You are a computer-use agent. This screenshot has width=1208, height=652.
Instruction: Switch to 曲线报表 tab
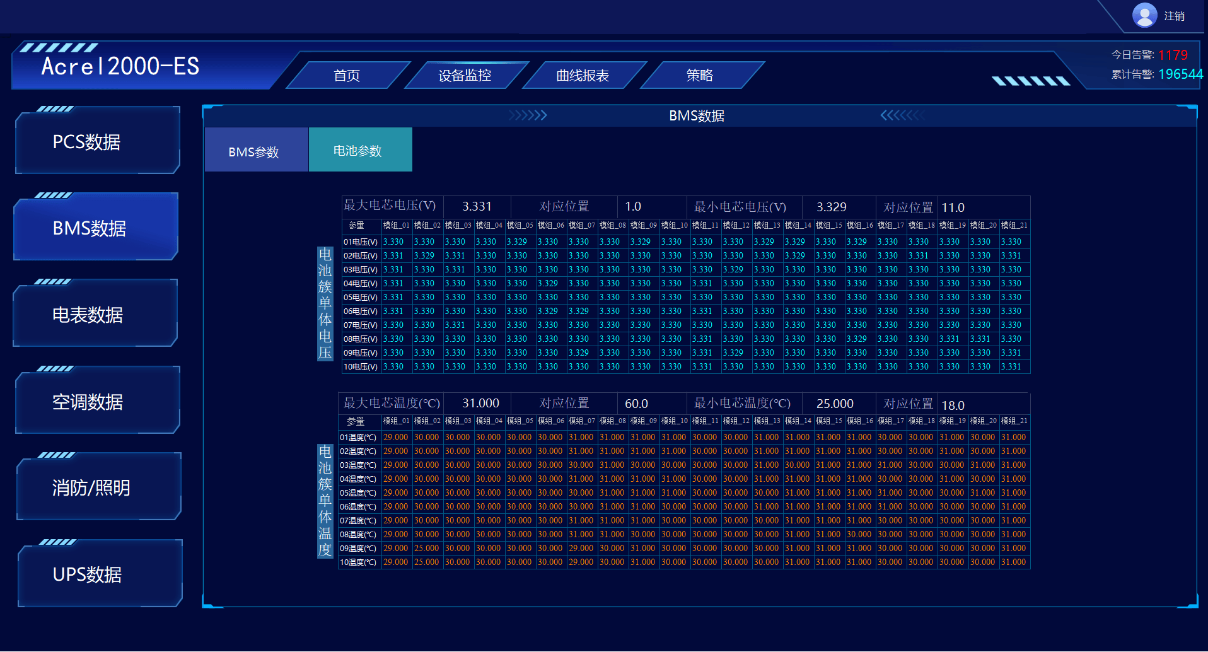pos(583,76)
